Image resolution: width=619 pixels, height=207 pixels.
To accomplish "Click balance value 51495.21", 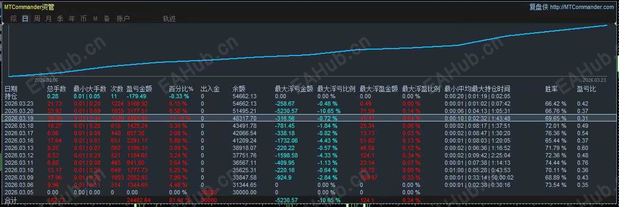I will click(244, 111).
